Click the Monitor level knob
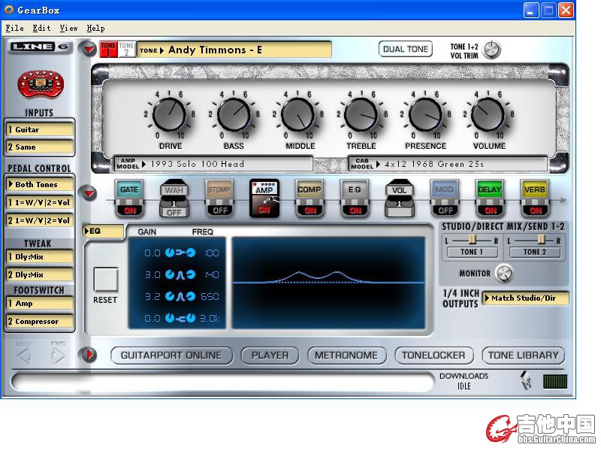This screenshot has width=601, height=451. click(503, 273)
